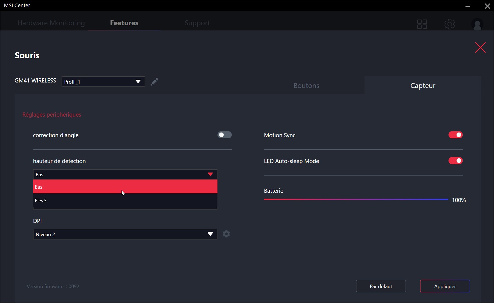Open the apps grid icon in header
This screenshot has height=303, width=494.
click(x=422, y=24)
